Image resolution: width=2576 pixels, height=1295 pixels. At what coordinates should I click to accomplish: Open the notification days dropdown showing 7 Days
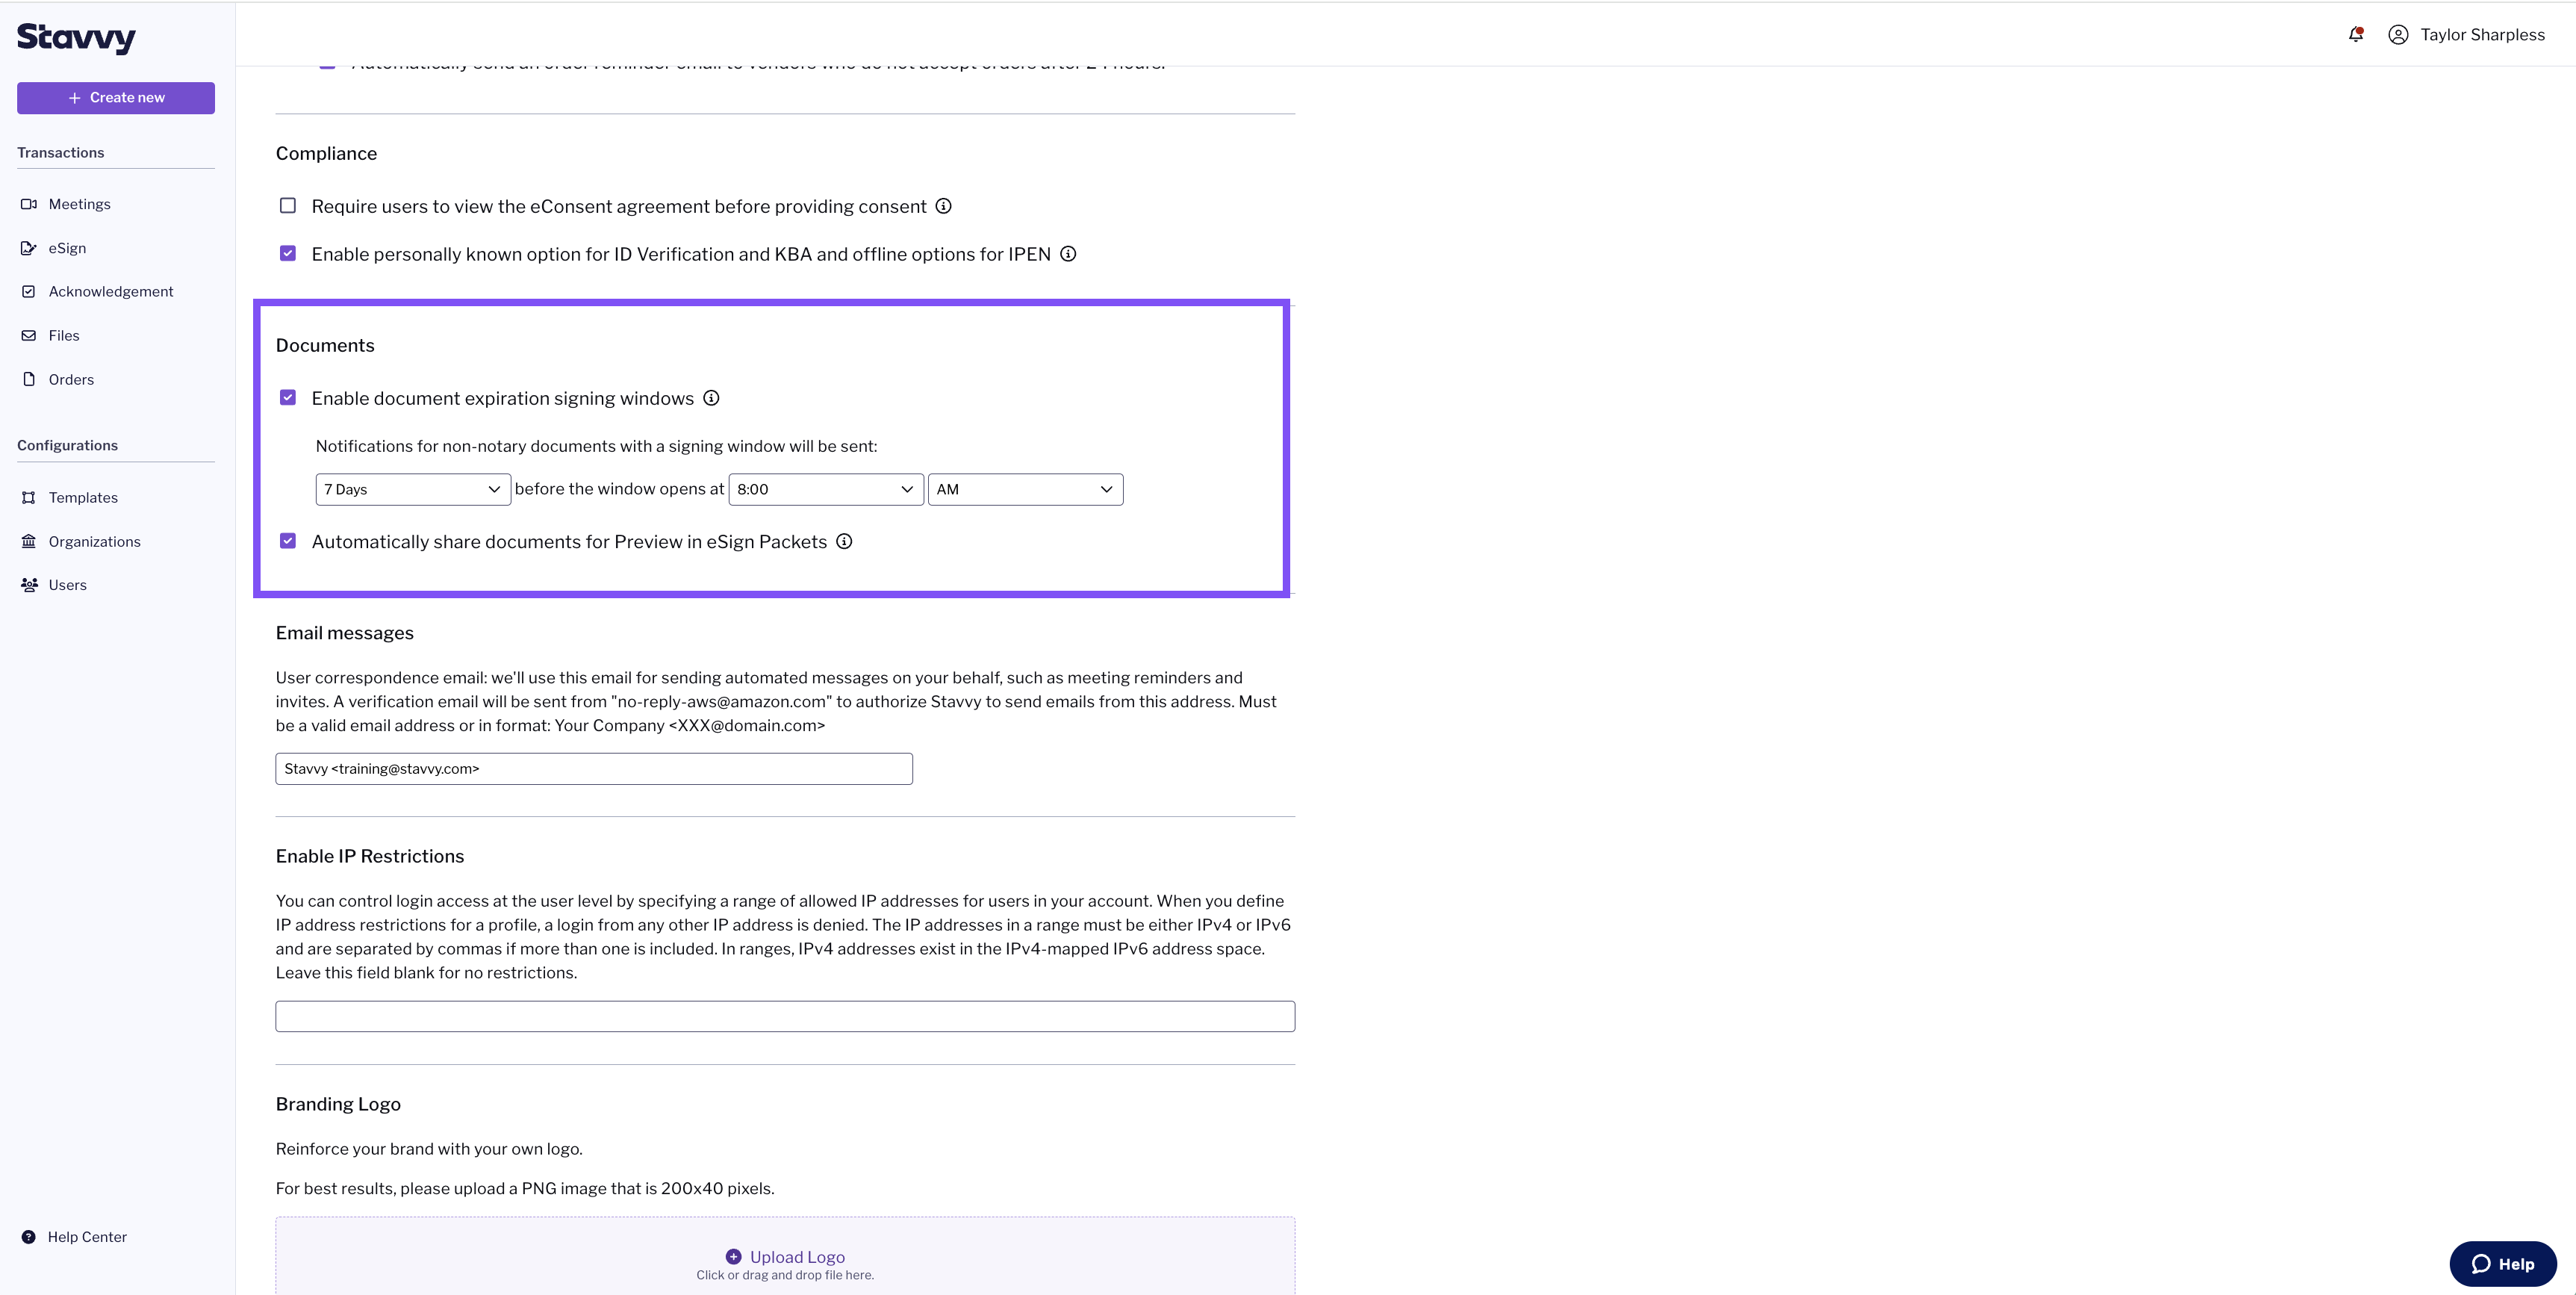coord(412,489)
